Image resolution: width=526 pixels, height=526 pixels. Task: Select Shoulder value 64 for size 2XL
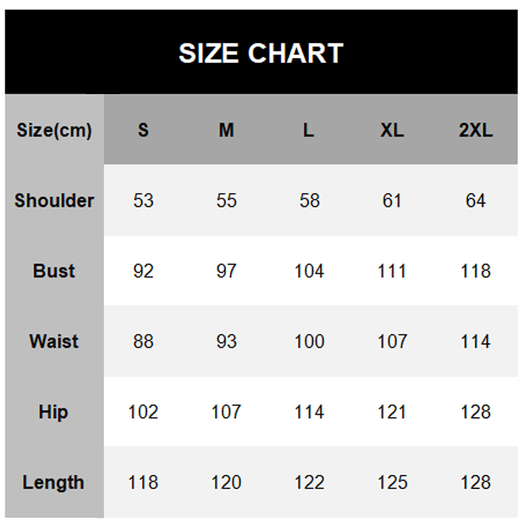475,201
